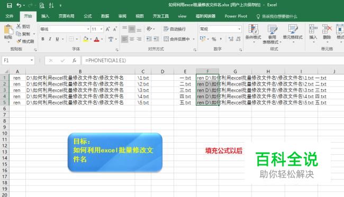The width and height of the screenshot is (344, 197).
Task: Open the font size dropdown
Action: coord(101,29)
